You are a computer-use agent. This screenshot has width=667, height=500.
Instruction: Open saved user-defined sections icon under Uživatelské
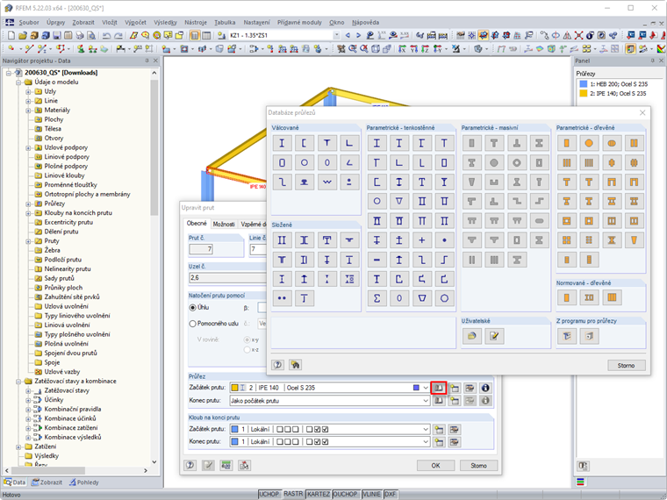(x=472, y=336)
